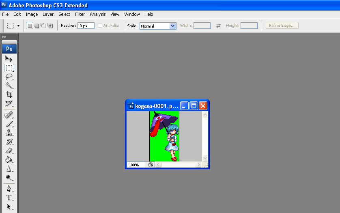Open the View menu

pyautogui.click(x=115, y=14)
